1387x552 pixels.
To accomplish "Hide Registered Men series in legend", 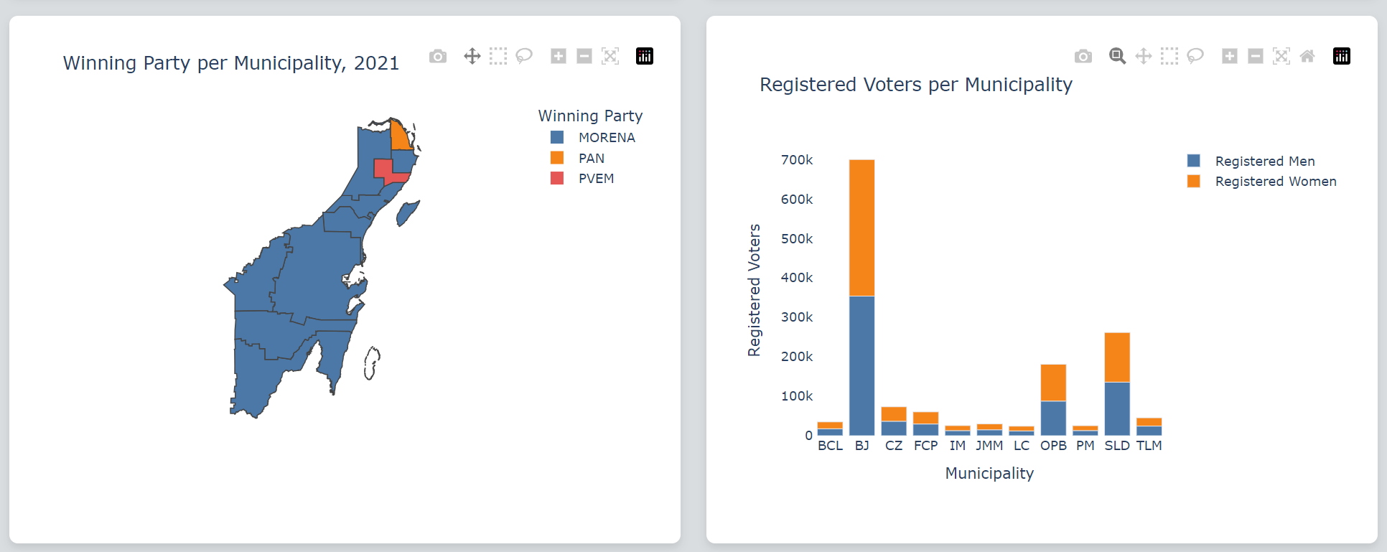I will (x=1251, y=161).
